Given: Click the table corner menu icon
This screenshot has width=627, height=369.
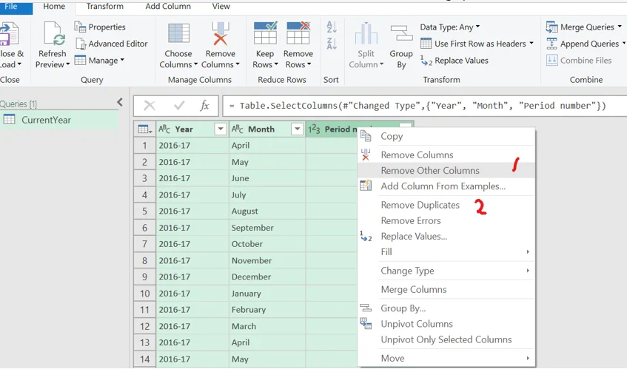Looking at the screenshot, I should pos(145,129).
